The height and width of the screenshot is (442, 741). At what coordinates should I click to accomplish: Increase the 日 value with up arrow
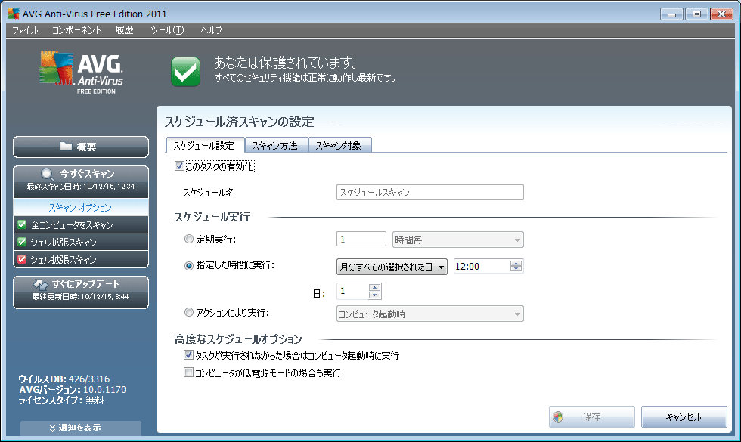click(x=375, y=288)
